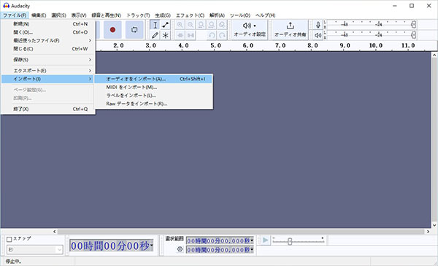Click the Trim audio outside selection icon
Image resolution: width=438 pixels, height=266 pixels.
180,35
